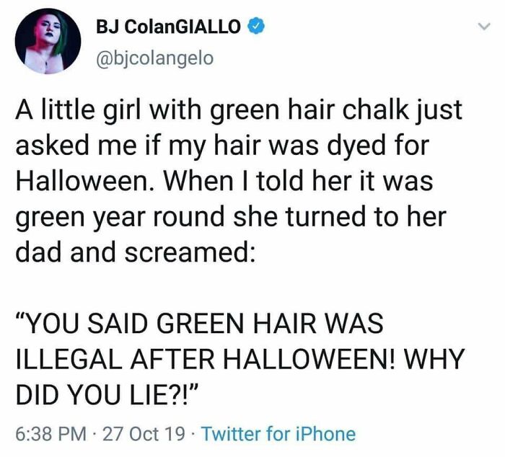Open the tweet options chevron menu
505x457 pixels.
click(484, 27)
